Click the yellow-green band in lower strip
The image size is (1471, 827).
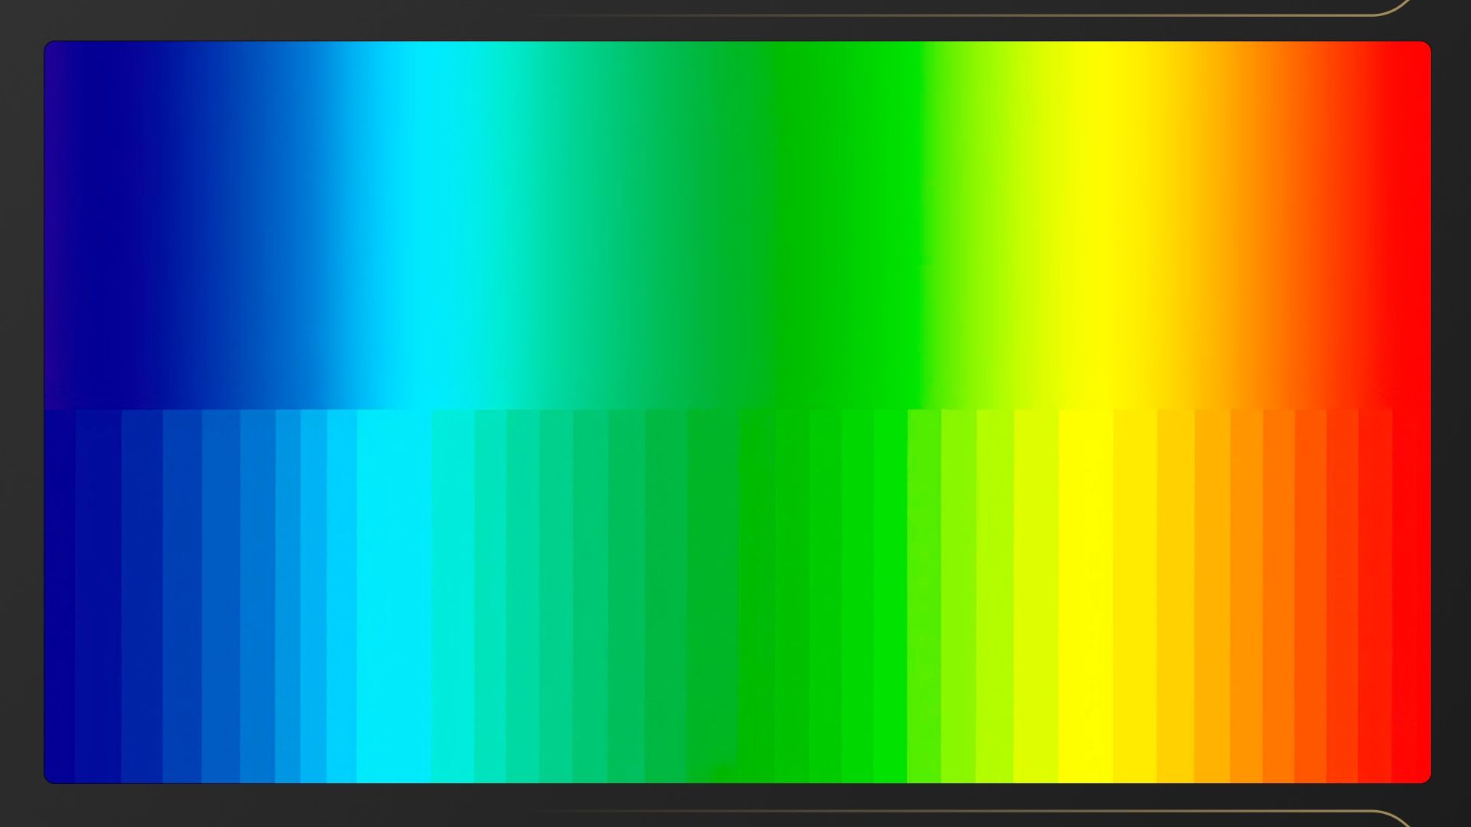click(994, 597)
